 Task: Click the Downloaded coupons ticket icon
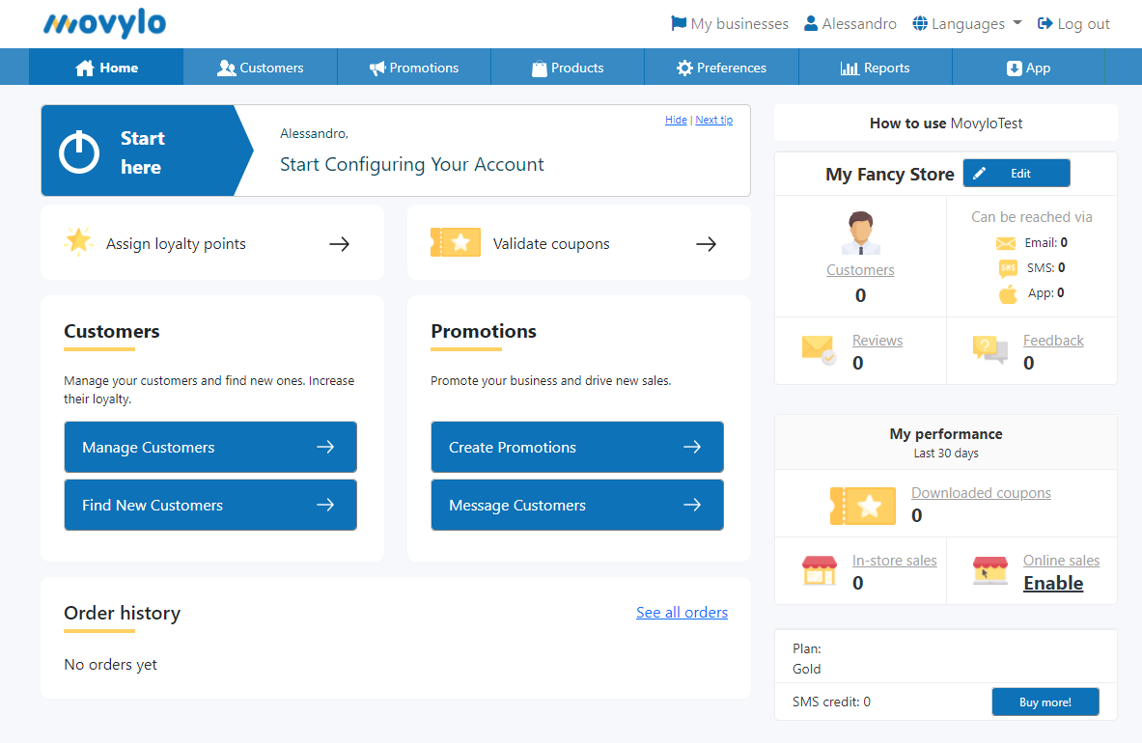[x=863, y=506]
